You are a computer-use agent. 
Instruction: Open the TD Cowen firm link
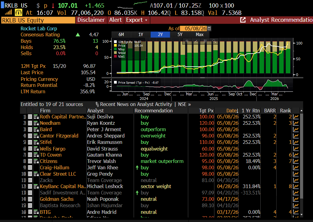click(x=51, y=155)
